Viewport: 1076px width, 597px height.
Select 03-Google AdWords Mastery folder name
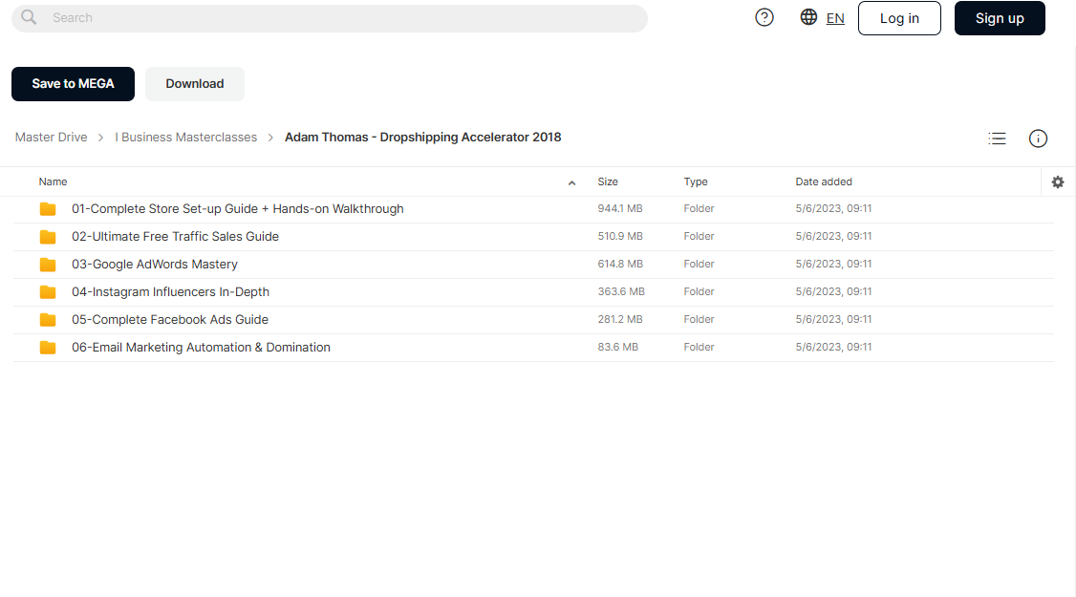point(155,265)
